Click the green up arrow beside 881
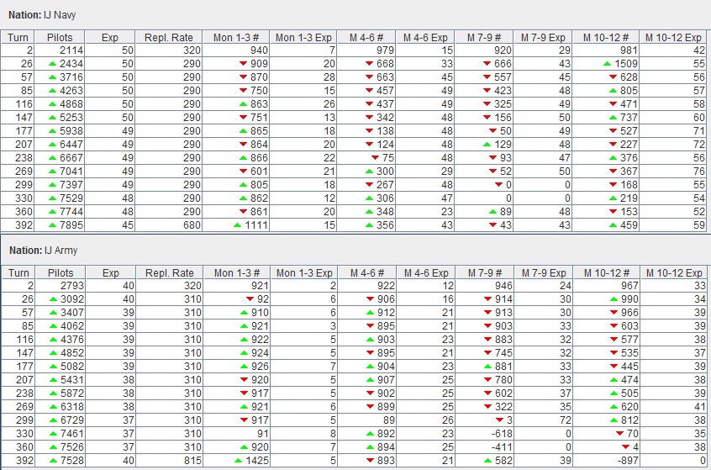Image resolution: width=711 pixels, height=470 pixels. coord(488,367)
